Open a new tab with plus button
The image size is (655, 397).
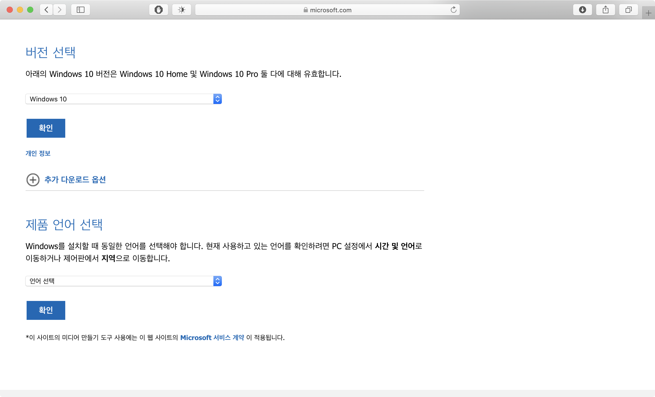pos(648,13)
